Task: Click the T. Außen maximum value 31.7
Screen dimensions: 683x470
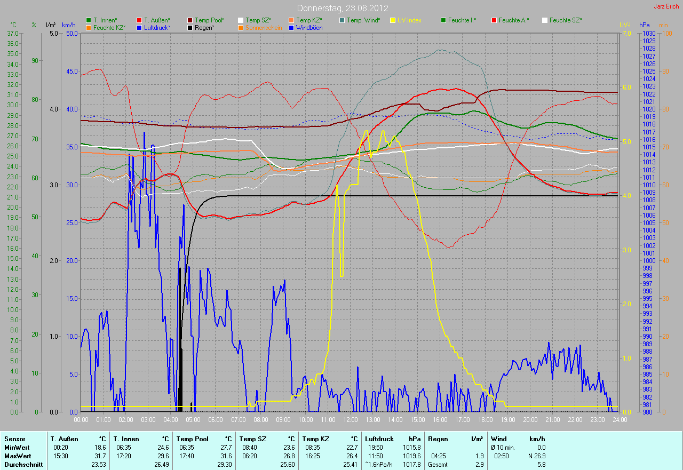Action: pos(100,456)
